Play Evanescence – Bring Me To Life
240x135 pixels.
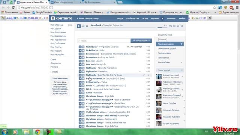(x=80, y=57)
